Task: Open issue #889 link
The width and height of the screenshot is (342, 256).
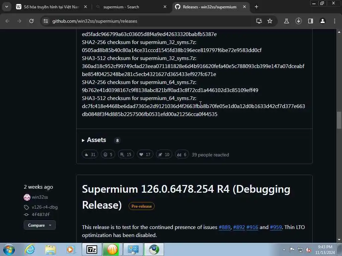Action: [224, 227]
